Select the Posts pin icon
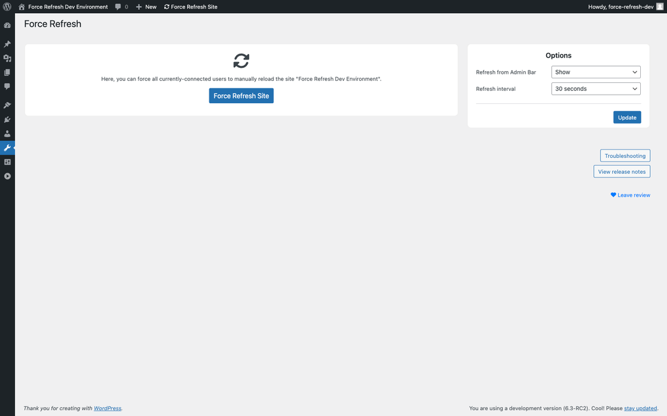Screen dimensions: 667x416 (7, 44)
